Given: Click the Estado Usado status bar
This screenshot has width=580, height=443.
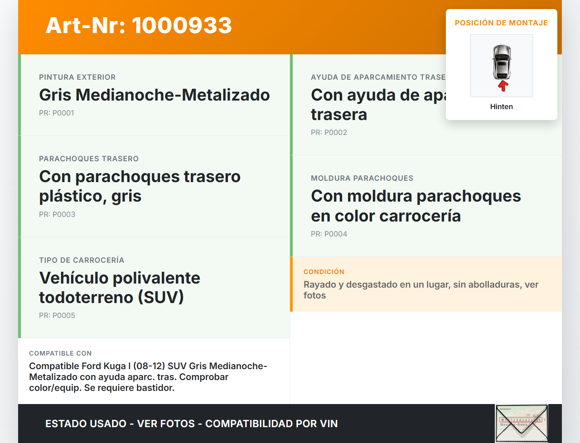Looking at the screenshot, I should tap(191, 424).
